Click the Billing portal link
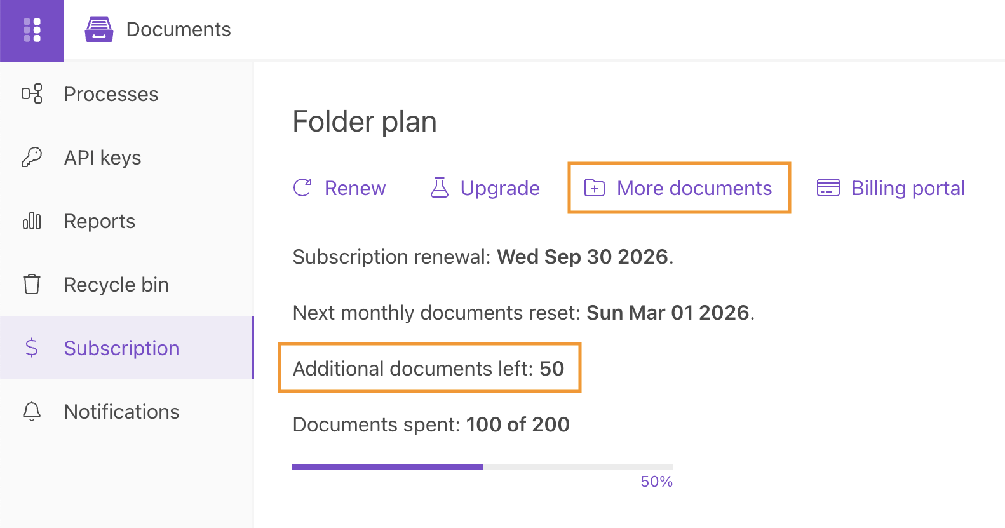Viewport: 1005px width, 528px height. (x=908, y=188)
